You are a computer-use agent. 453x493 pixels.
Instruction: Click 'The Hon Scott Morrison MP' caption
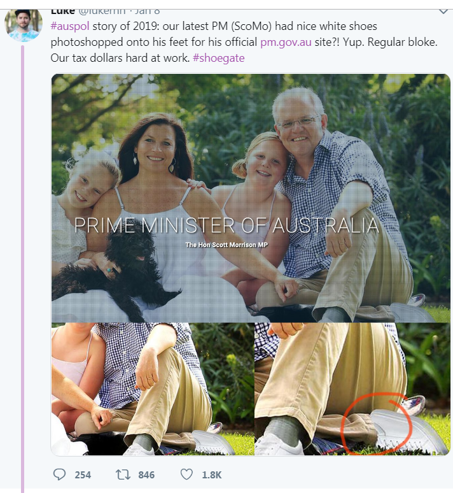tap(226, 245)
